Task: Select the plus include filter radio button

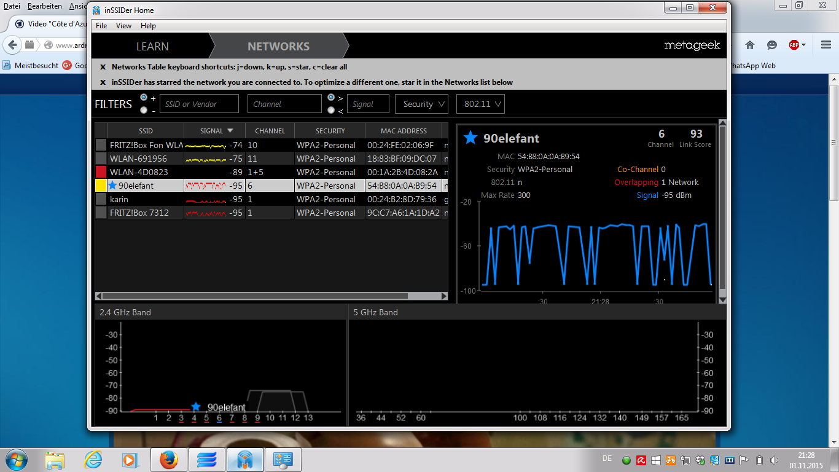Action: pyautogui.click(x=144, y=97)
